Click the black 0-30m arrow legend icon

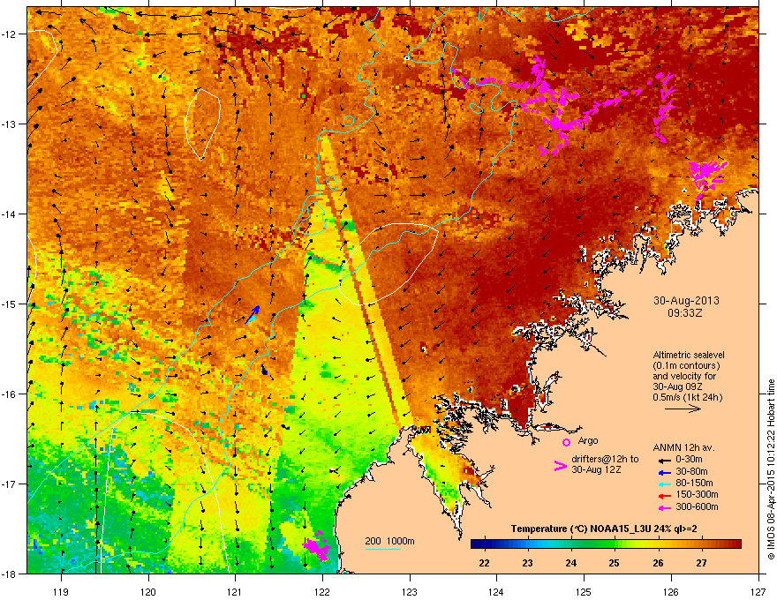coord(663,461)
